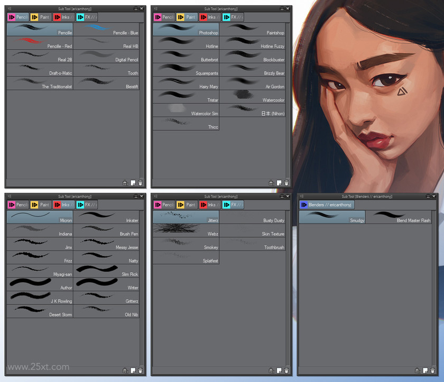Select the Miyagi-san brush
The width and height of the screenshot is (444, 382).
pos(40,271)
